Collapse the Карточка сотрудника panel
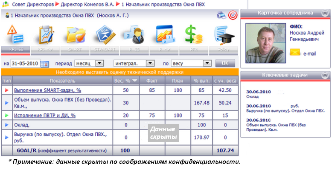Image resolution: width=332 pixels, height=169 pixels. [325, 13]
